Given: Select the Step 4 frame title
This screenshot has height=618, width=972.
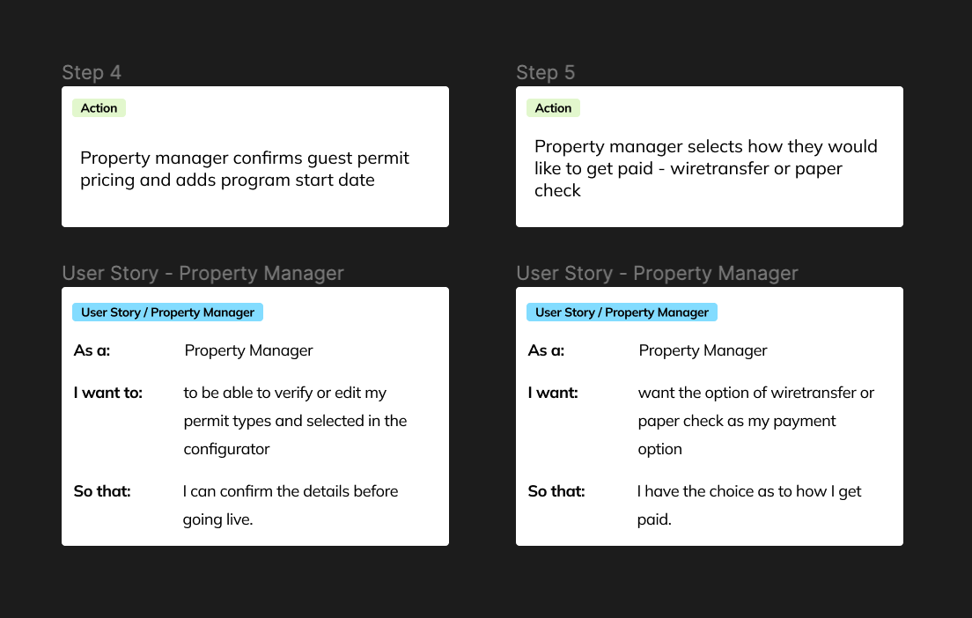Looking at the screenshot, I should (x=92, y=72).
